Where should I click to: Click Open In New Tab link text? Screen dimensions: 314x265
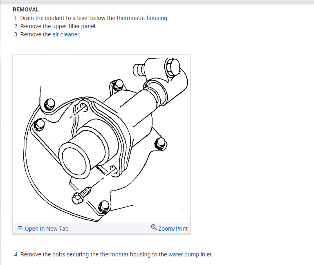coord(47,229)
